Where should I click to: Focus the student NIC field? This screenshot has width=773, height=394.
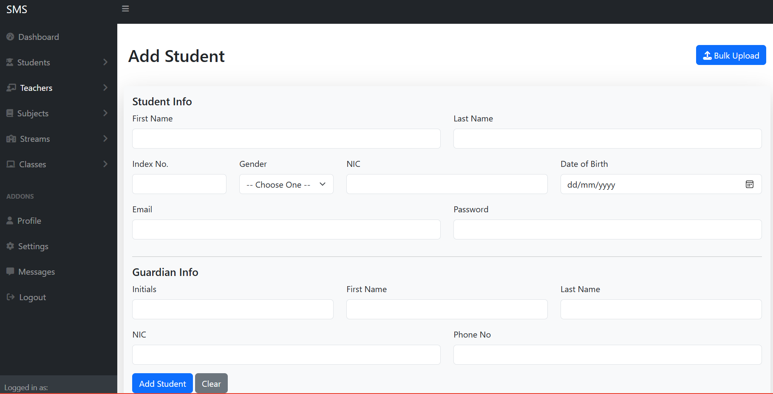(x=447, y=184)
